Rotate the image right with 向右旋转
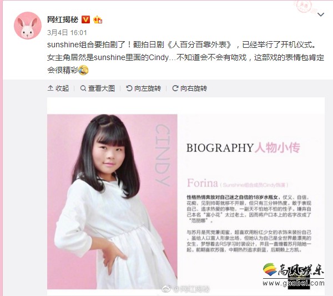This screenshot has width=333, height=296. pos(189,88)
